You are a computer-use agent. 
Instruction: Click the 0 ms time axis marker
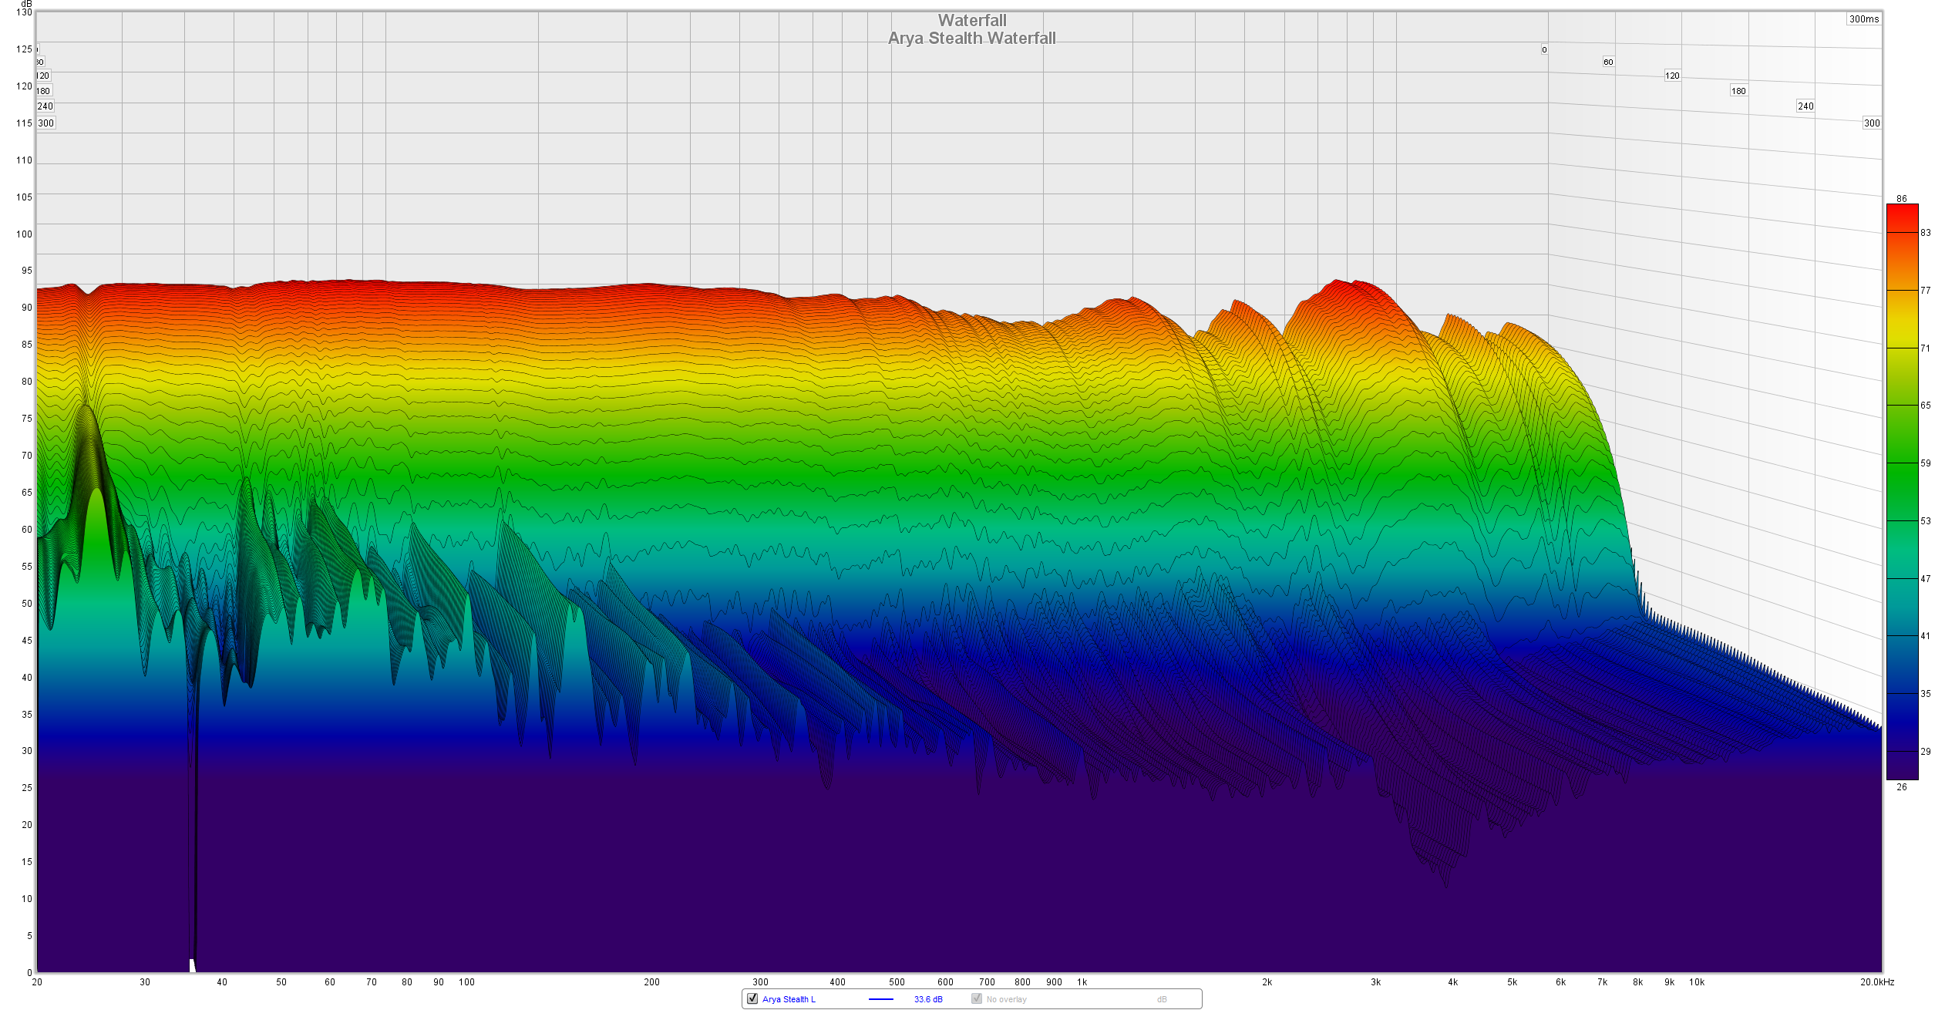1543,50
